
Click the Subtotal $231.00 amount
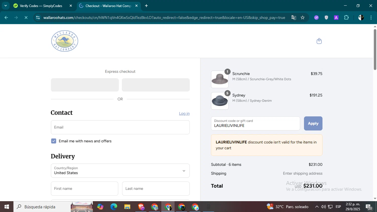point(315,164)
